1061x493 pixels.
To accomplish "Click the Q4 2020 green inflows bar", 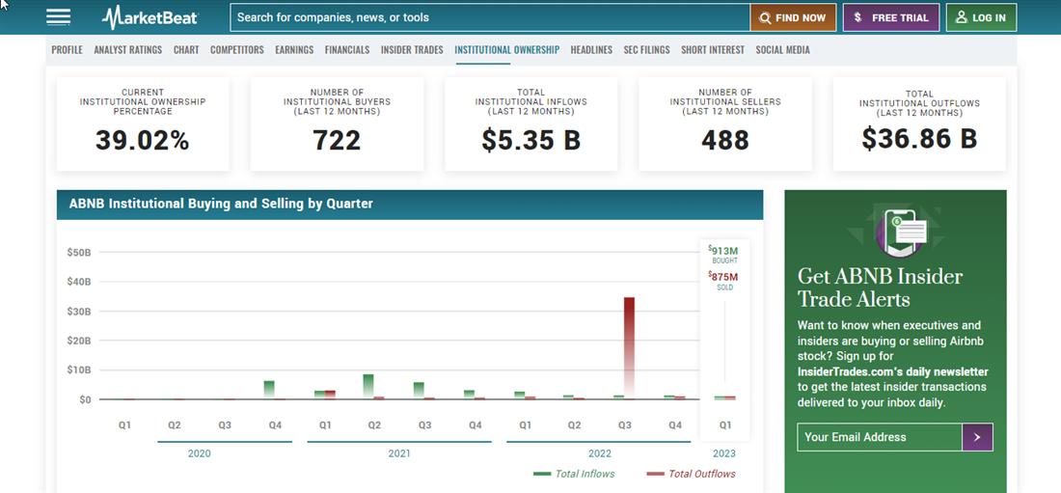I will [x=269, y=389].
